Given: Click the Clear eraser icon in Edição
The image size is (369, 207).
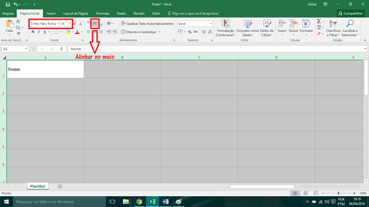Looking at the screenshot, I should point(319,34).
